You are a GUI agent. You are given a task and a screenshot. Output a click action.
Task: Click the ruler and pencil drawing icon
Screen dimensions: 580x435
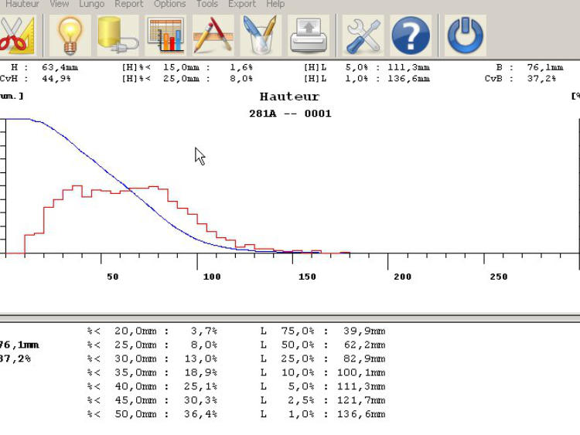tap(213, 35)
